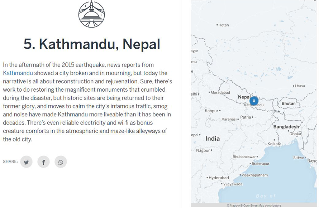Click the Mapbox attribution link
This screenshot has width=319, height=208.
click(x=234, y=205)
